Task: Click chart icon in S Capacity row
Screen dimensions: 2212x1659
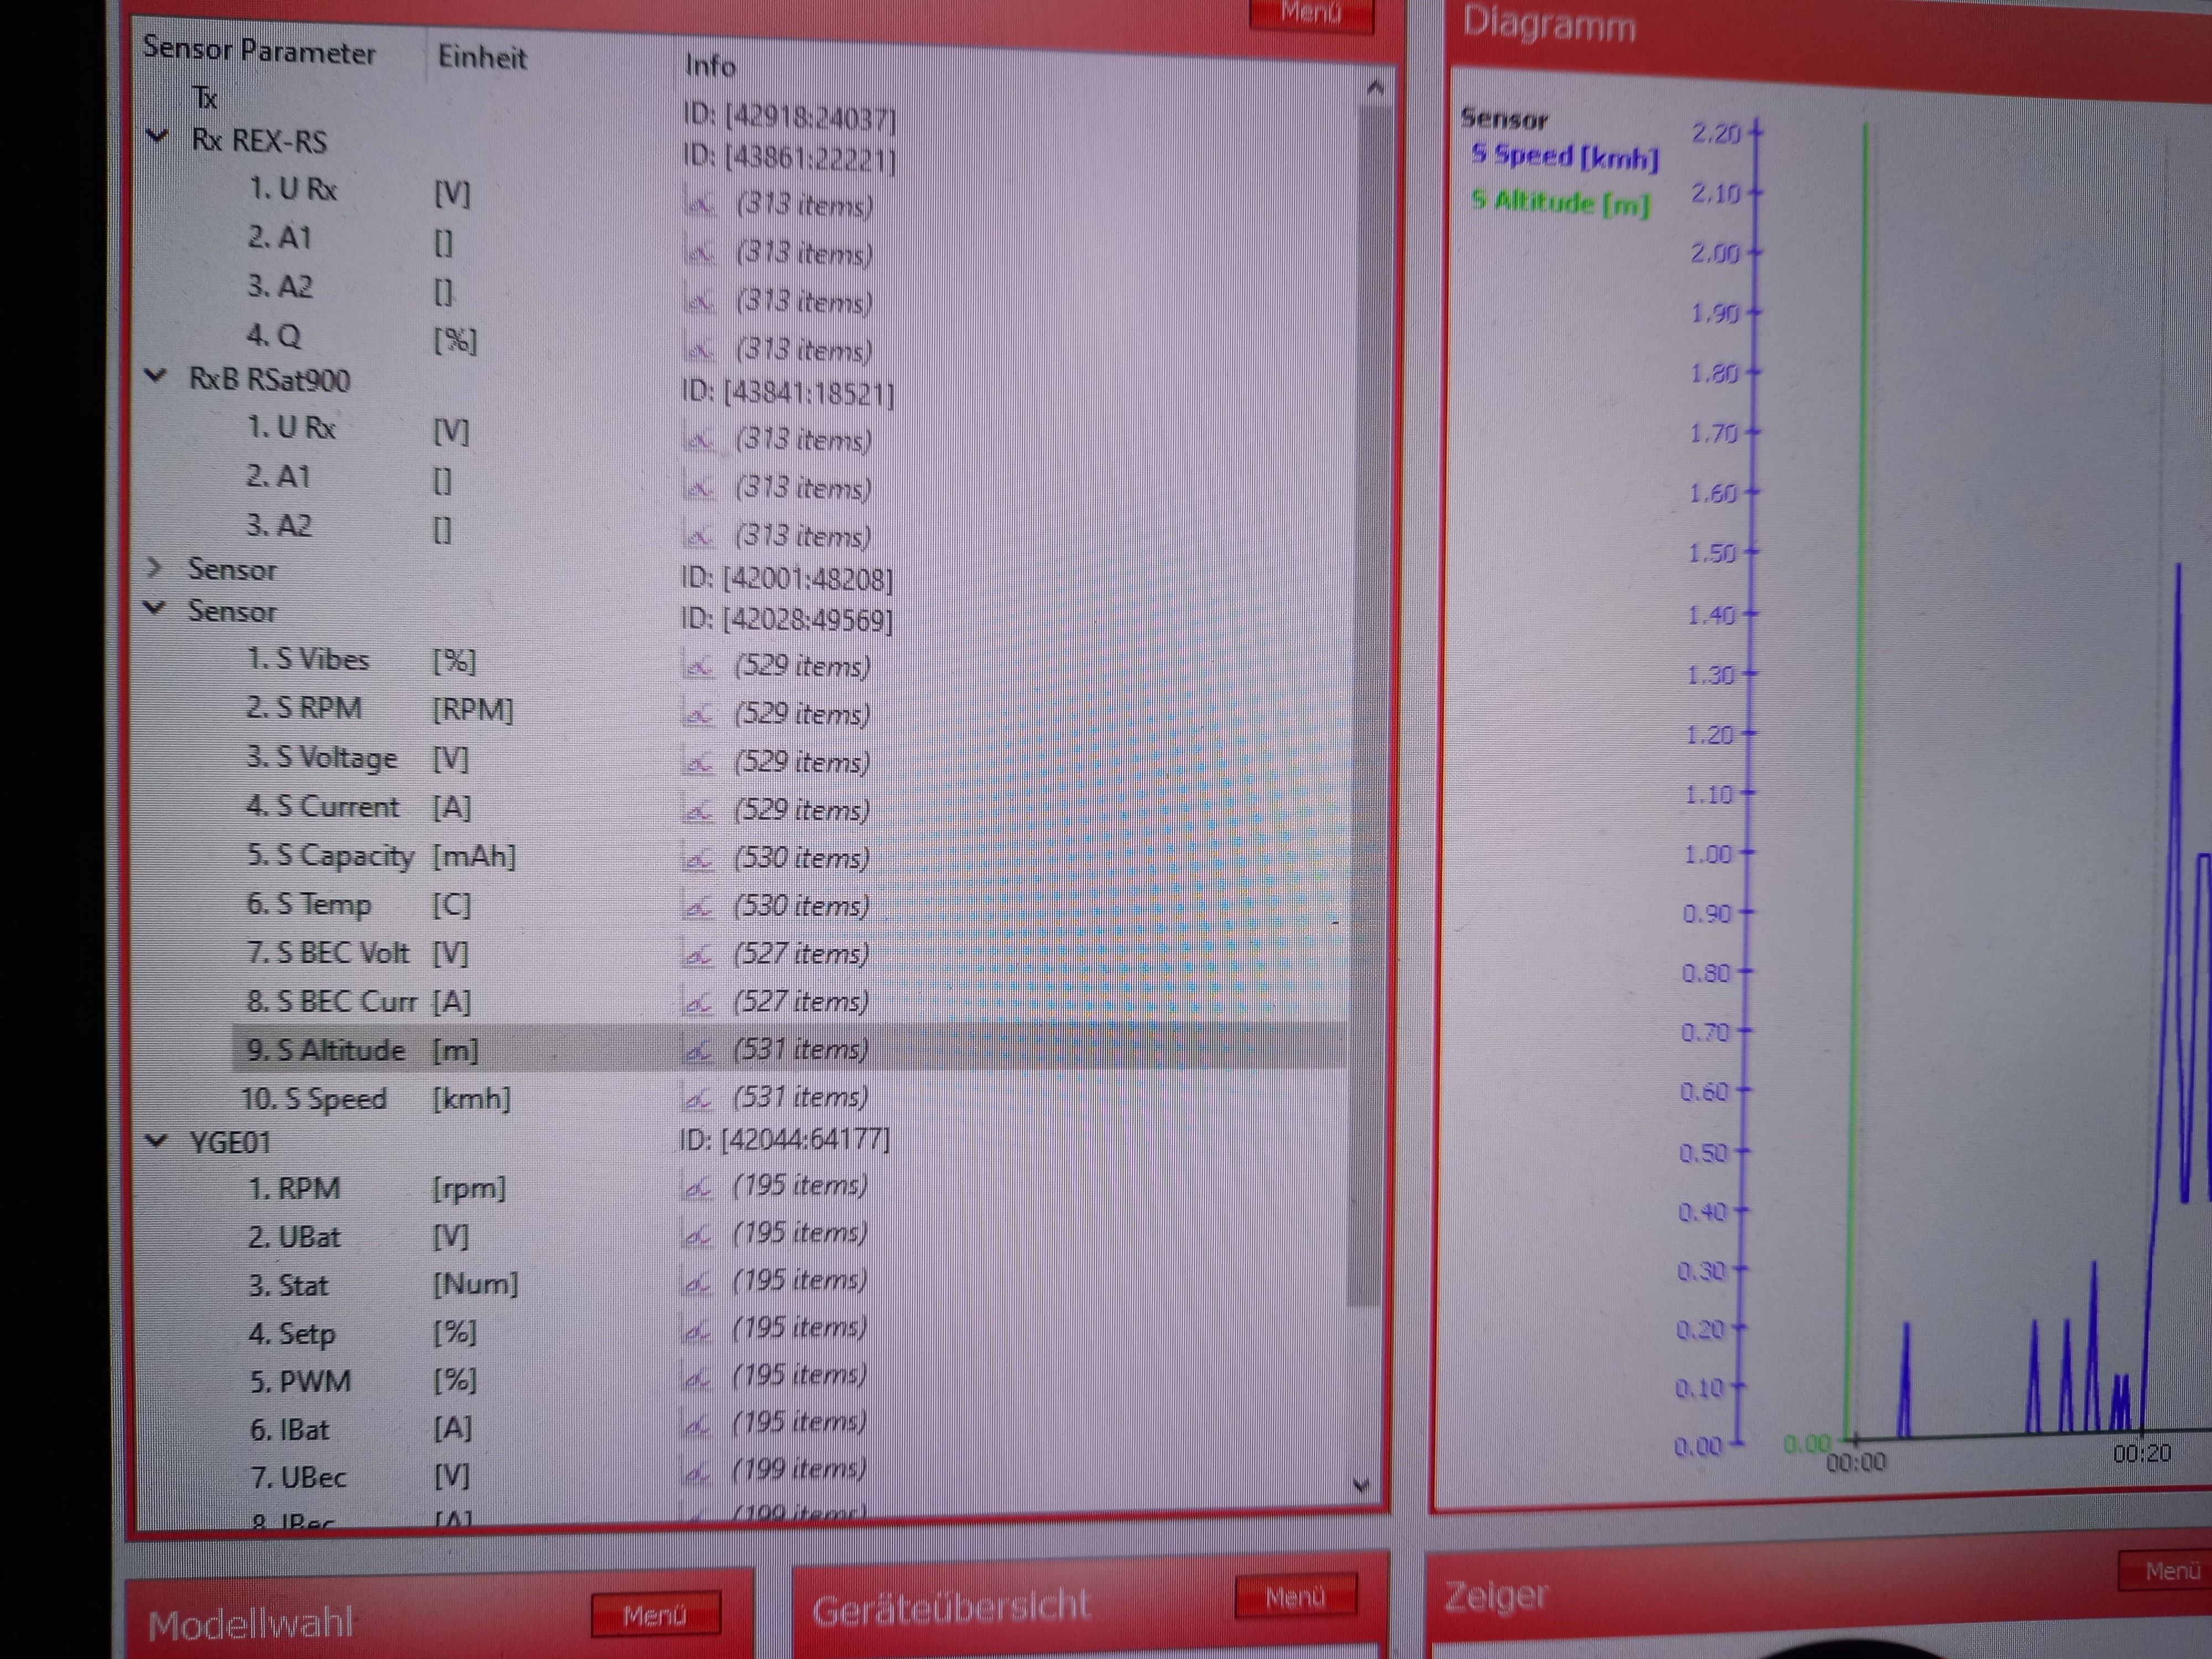Action: click(x=698, y=858)
